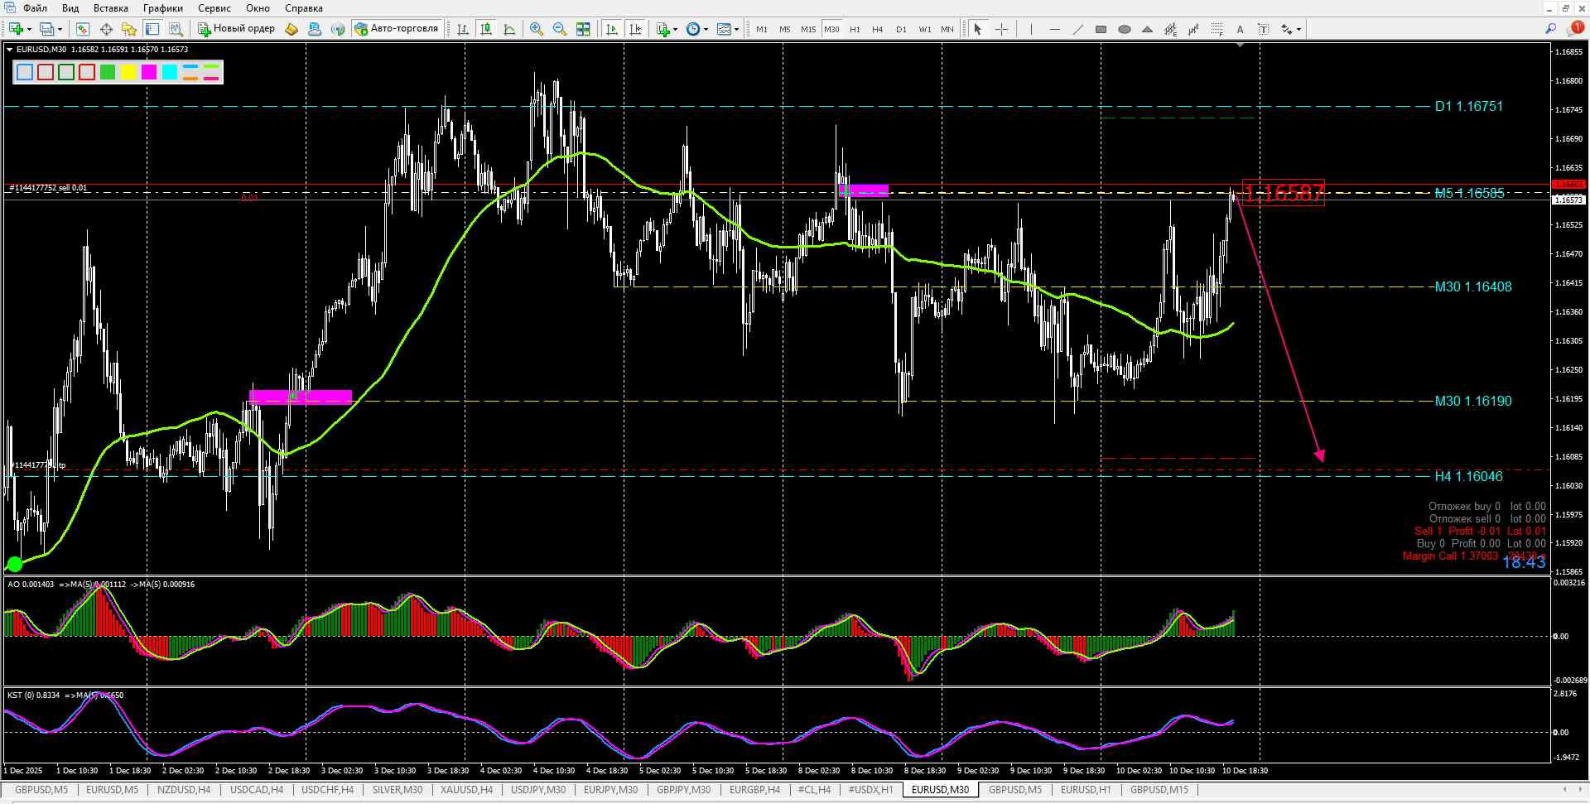Screen dimensions: 1590x804
Task: Open the Сервис menu
Action: 214,8
